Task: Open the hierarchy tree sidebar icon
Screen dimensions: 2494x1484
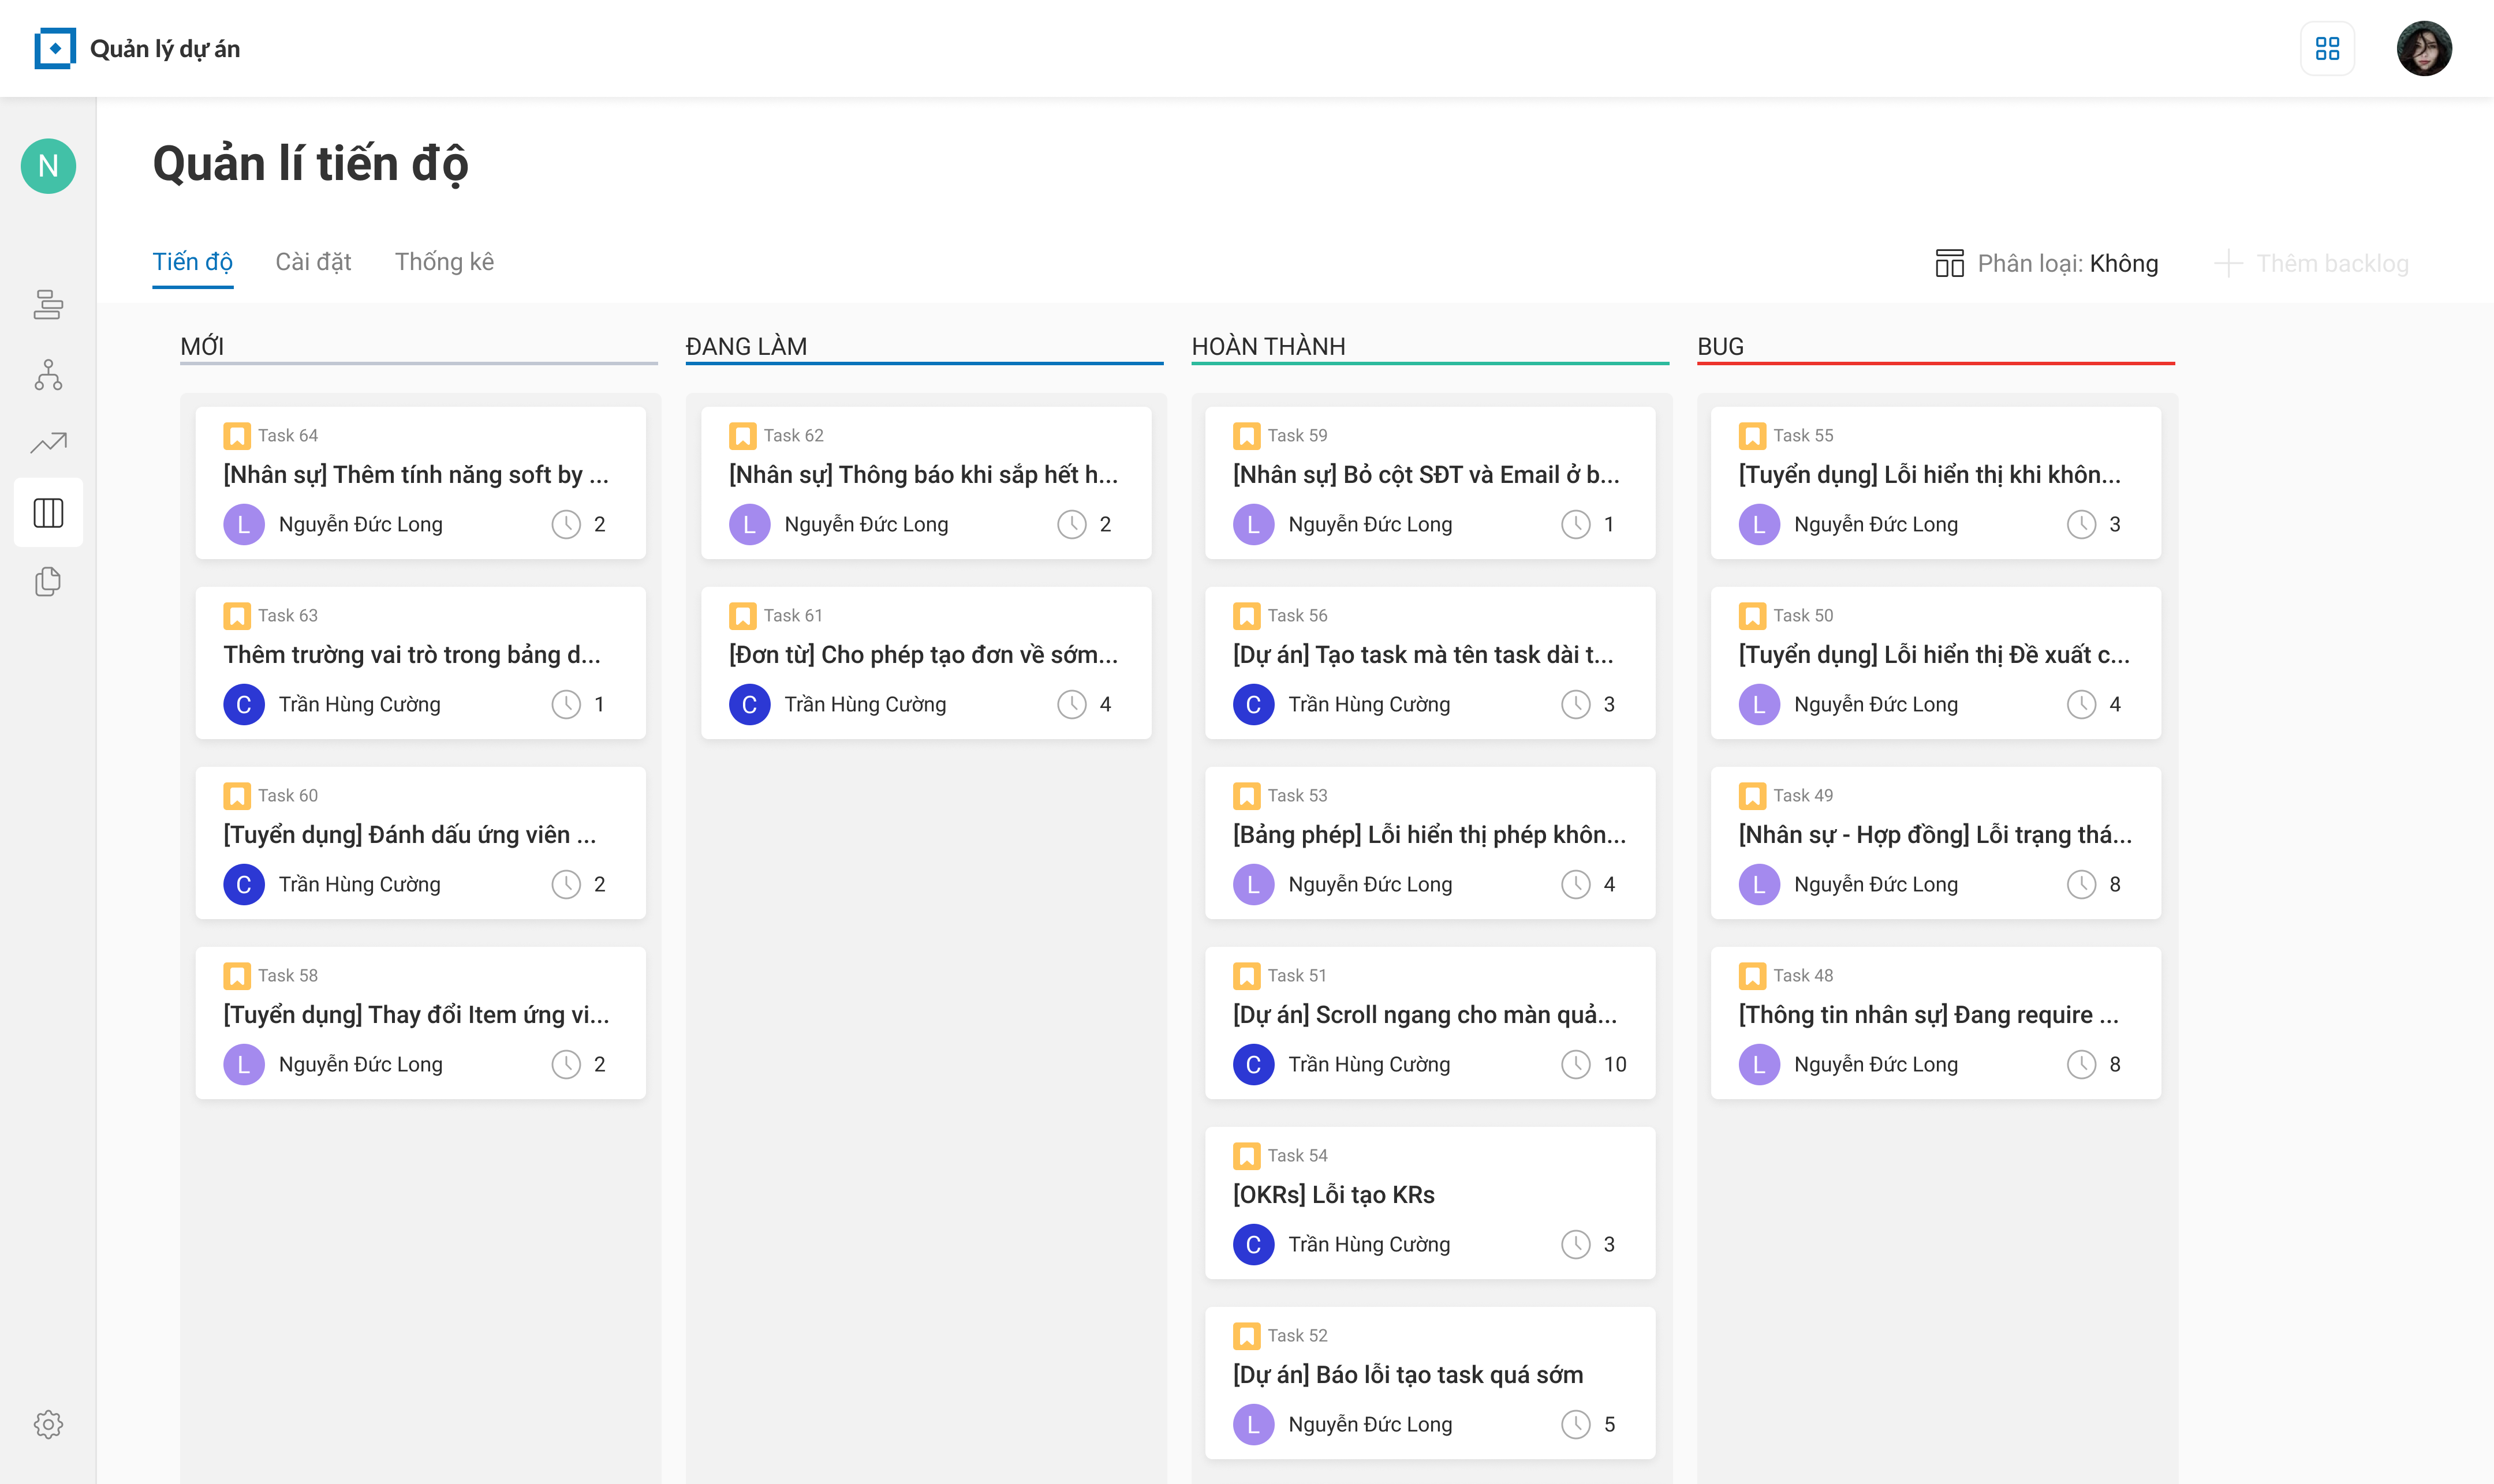Action: (x=48, y=375)
